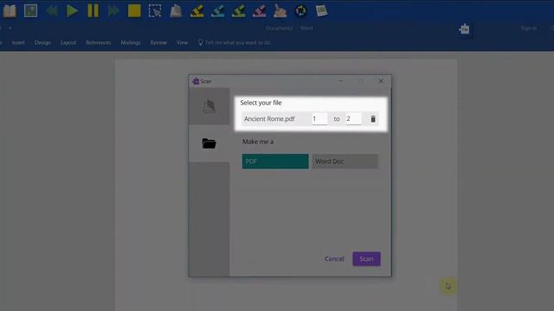Click the puzzle-piece add-in icon in the Word title bar

pyautogui.click(x=464, y=29)
